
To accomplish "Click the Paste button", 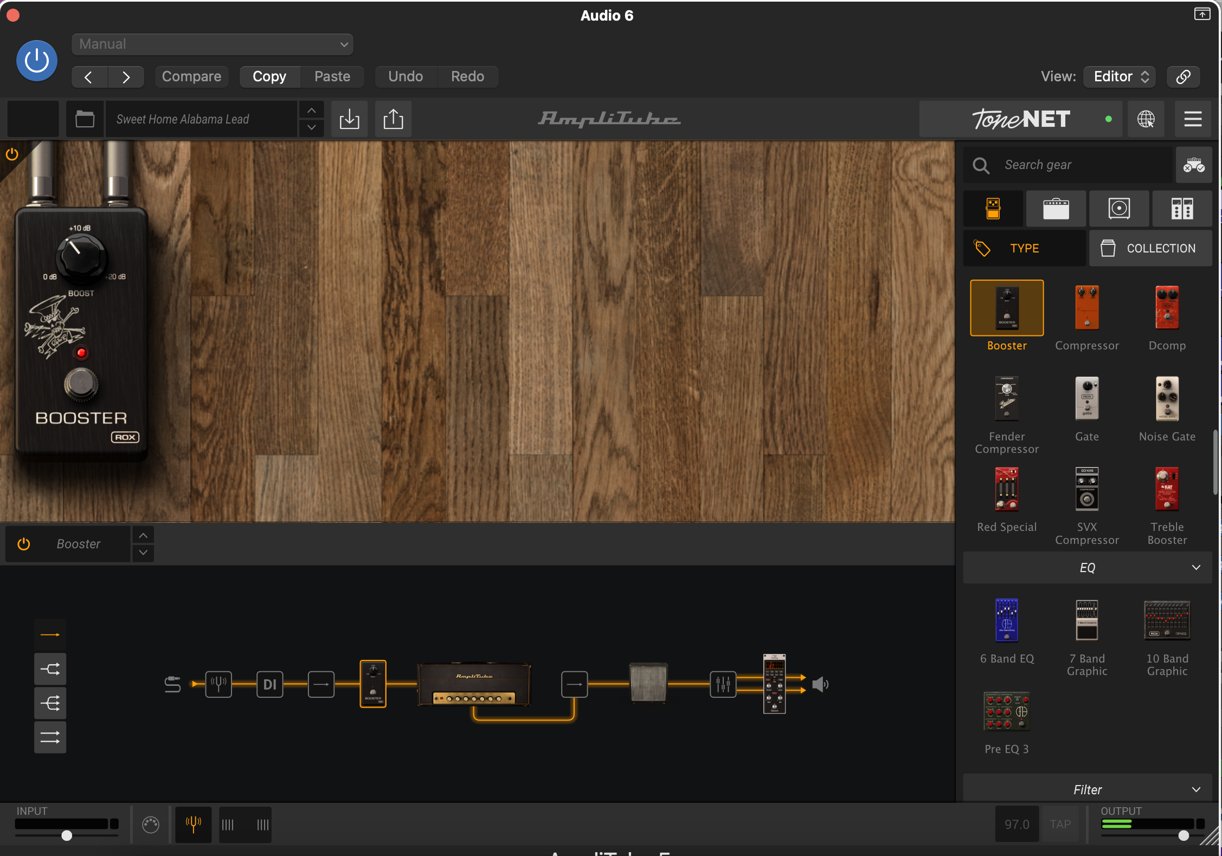I will [332, 77].
